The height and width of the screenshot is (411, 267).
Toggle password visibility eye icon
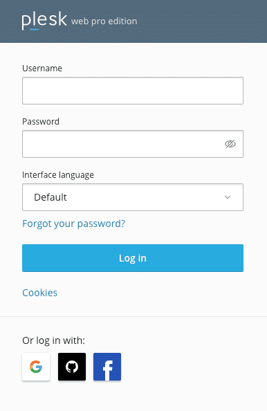(230, 144)
